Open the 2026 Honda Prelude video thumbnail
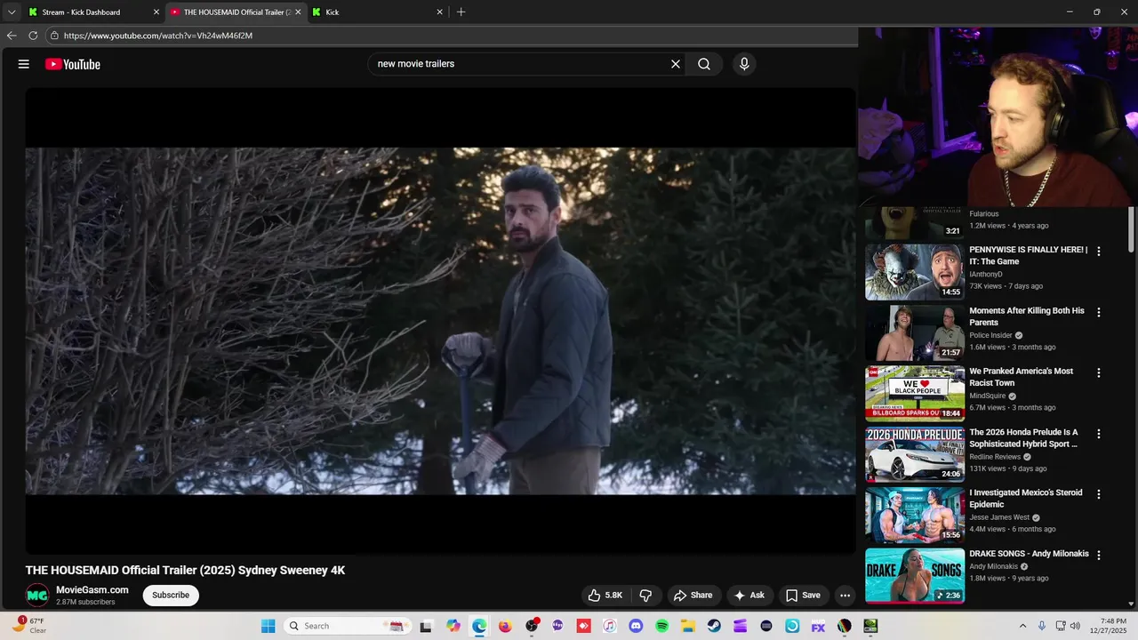 [915, 454]
